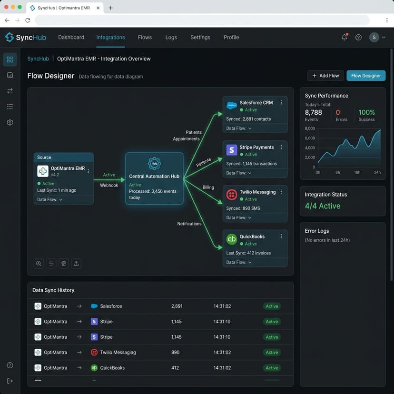Click the user avatar S
The height and width of the screenshot is (394, 394).
[x=374, y=38]
